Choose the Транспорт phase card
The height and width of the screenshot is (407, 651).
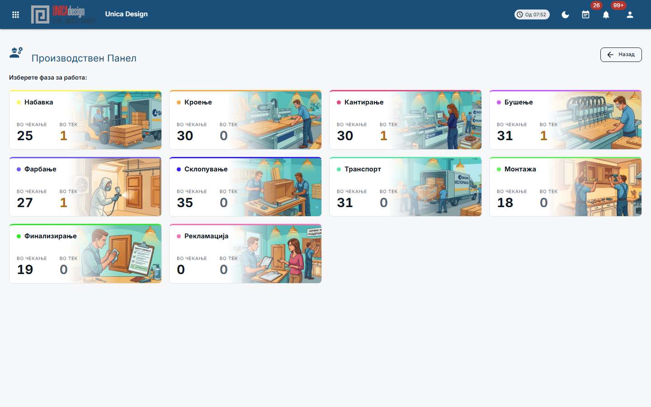(x=406, y=187)
